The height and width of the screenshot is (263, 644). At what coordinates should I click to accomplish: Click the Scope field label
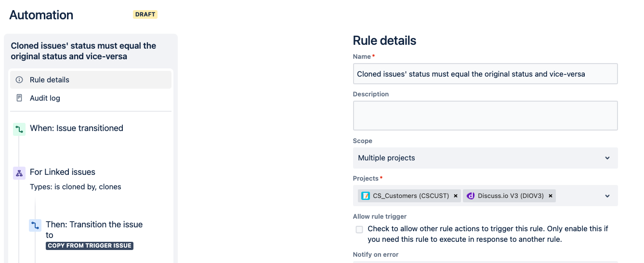(x=363, y=141)
